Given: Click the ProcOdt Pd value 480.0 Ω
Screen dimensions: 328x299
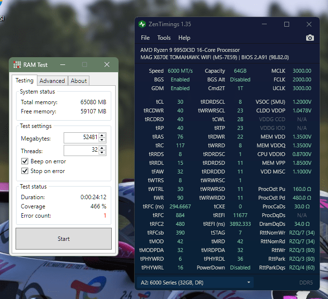Looking at the screenshot, I should click(x=302, y=198).
